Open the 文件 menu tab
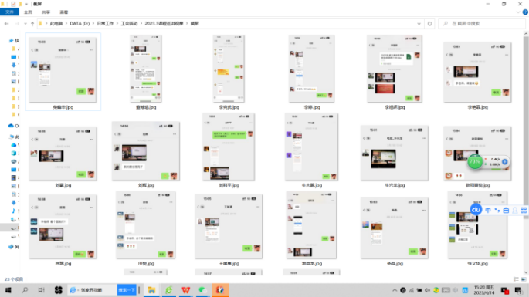 pos(9,12)
